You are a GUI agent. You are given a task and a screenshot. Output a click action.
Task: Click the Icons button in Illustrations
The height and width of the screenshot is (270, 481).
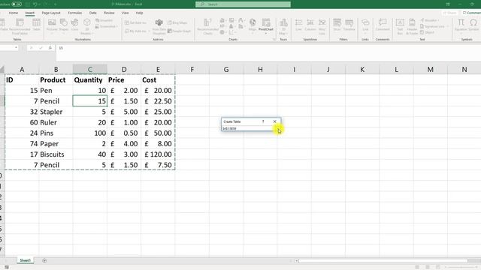(74, 25)
